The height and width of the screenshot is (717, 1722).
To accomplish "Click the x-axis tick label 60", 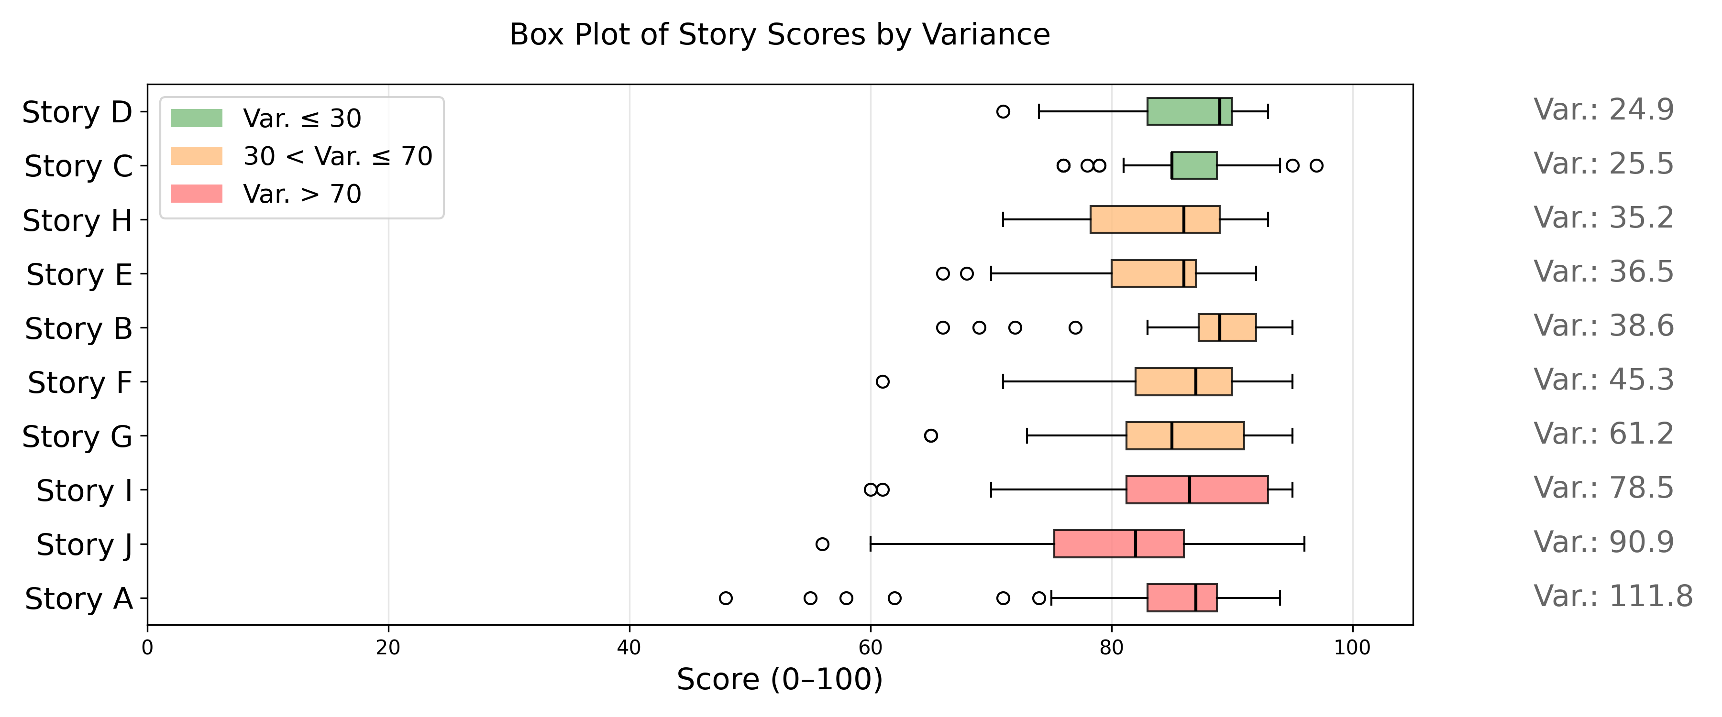I will pyautogui.click(x=871, y=648).
